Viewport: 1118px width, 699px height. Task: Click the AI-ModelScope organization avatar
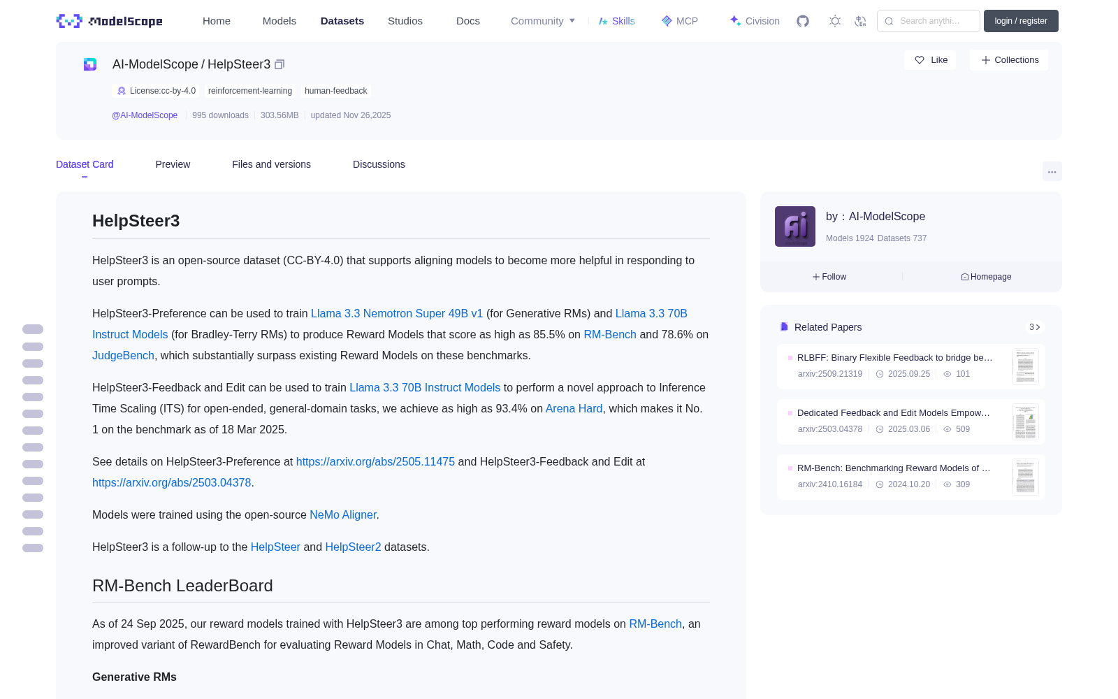click(795, 226)
